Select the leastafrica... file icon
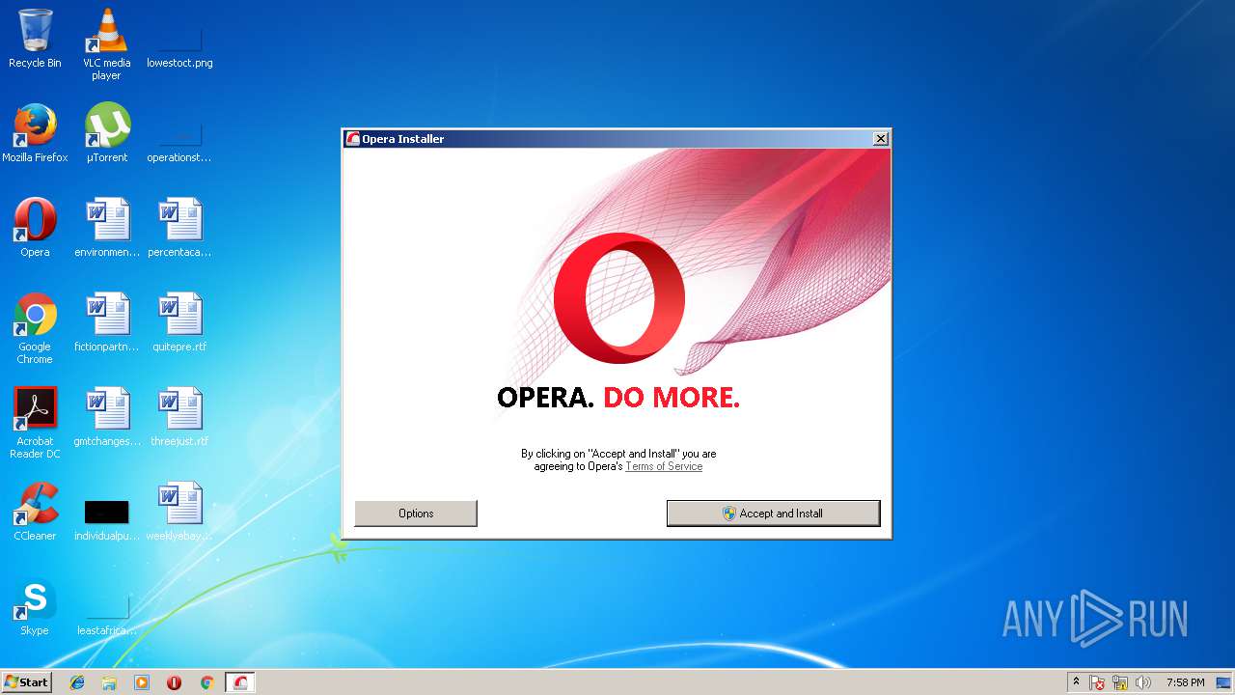Image resolution: width=1235 pixels, height=695 pixels. pos(106,615)
